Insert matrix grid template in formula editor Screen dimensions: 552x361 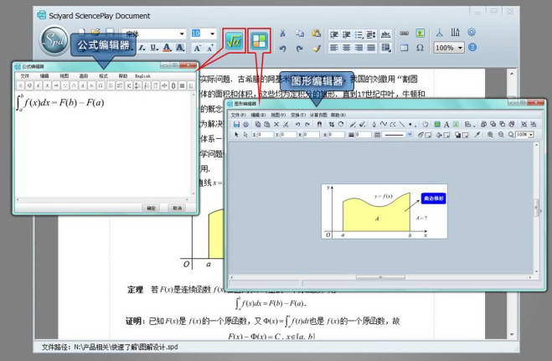click(182, 85)
